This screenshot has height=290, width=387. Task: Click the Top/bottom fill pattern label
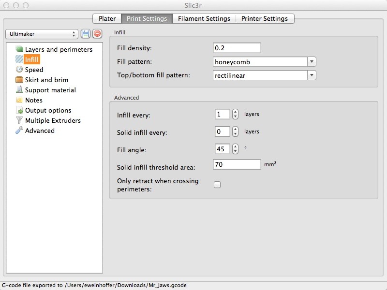click(153, 75)
